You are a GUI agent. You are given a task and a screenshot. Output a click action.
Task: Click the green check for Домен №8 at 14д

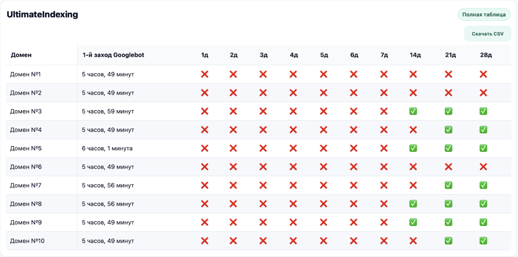click(x=413, y=204)
